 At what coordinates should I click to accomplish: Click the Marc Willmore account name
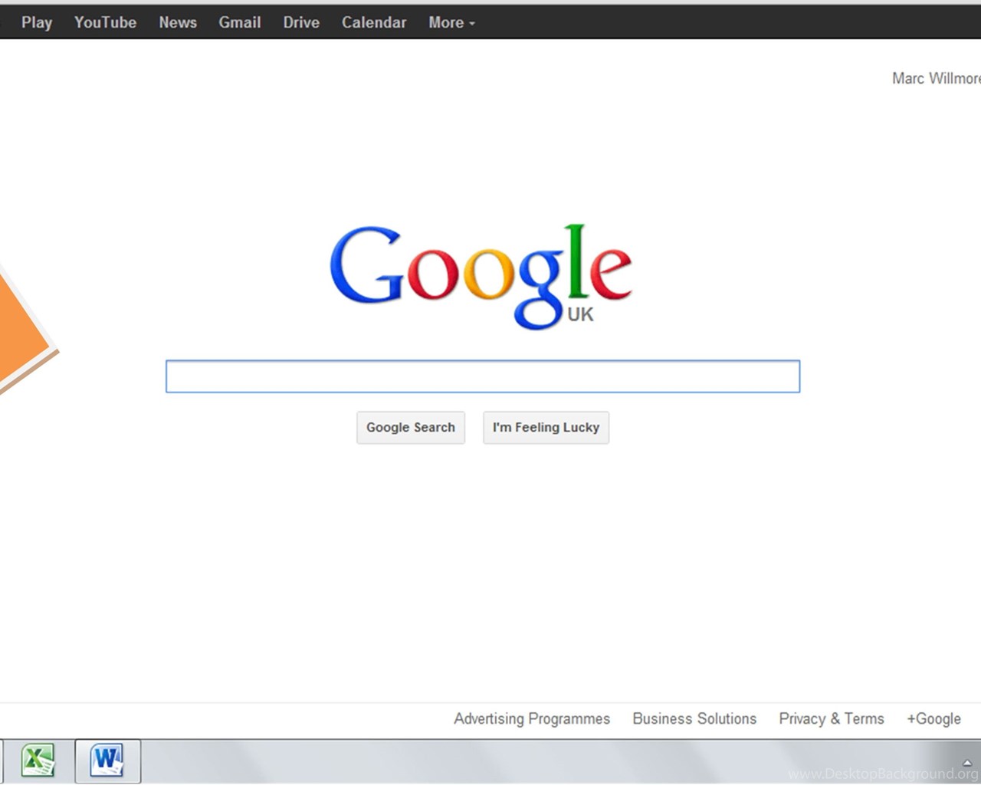pyautogui.click(x=936, y=78)
